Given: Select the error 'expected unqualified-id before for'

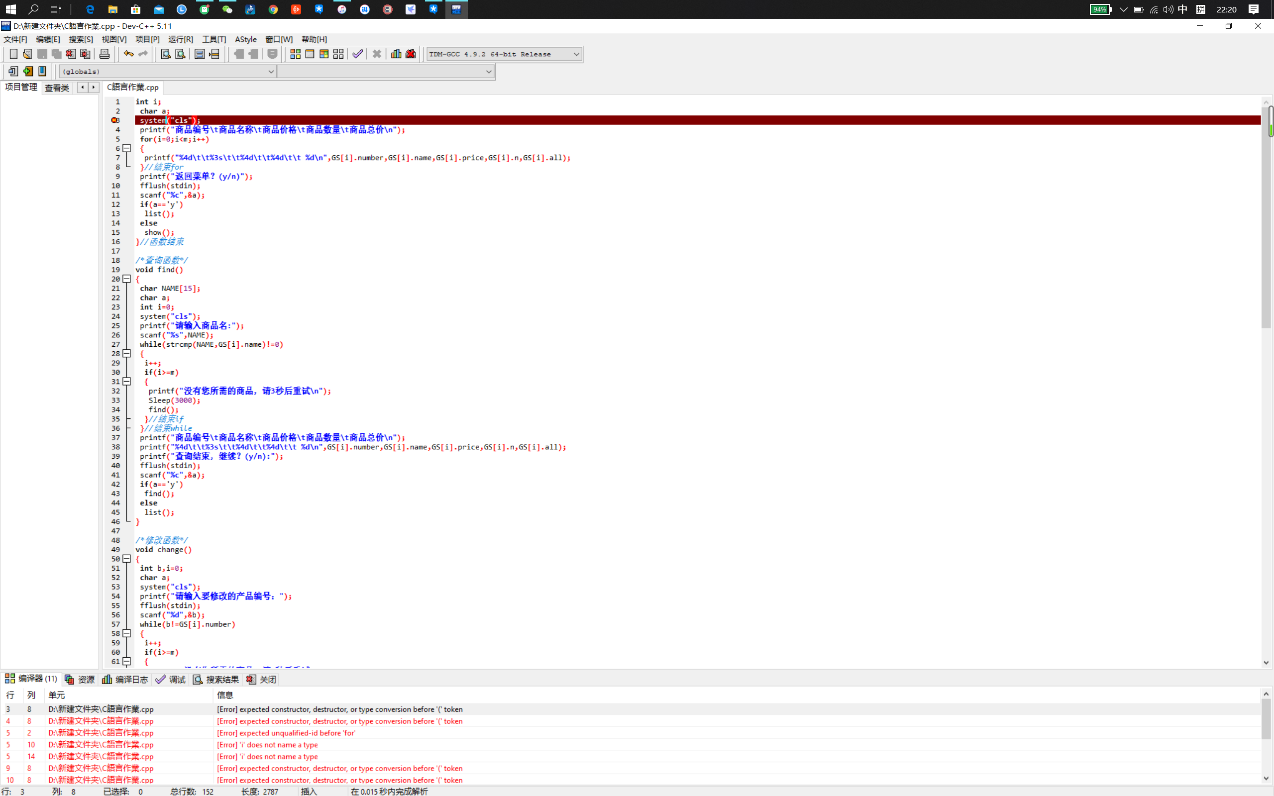Looking at the screenshot, I should [x=632, y=733].
